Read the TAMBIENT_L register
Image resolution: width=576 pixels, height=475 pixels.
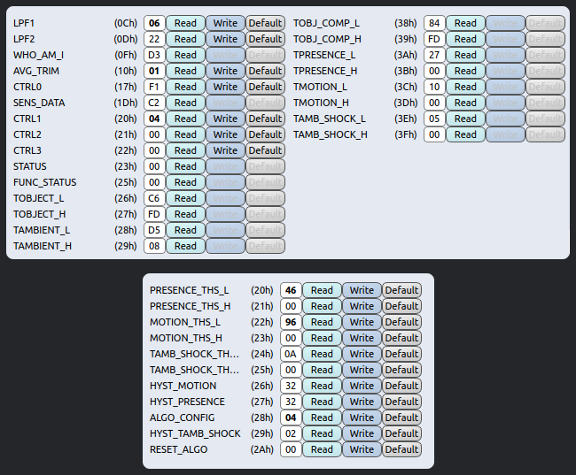pos(185,230)
